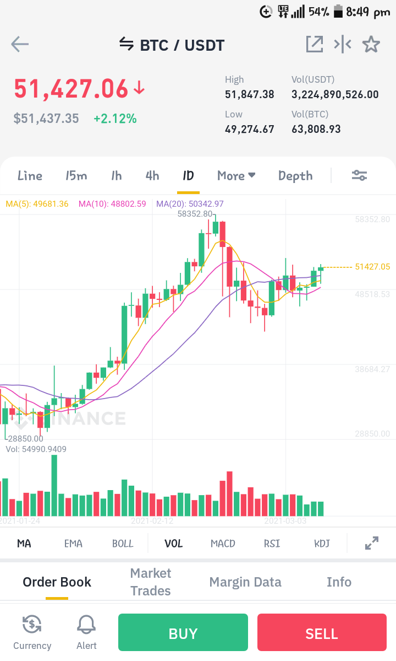Expand the More timeframes dropdown
Screen dimensions: 396x661
237,175
